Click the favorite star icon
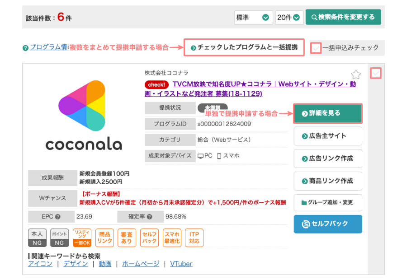 (356, 75)
